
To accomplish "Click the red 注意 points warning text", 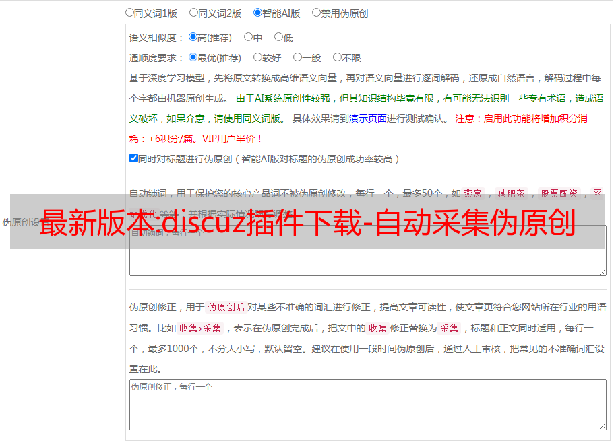I will (359, 129).
